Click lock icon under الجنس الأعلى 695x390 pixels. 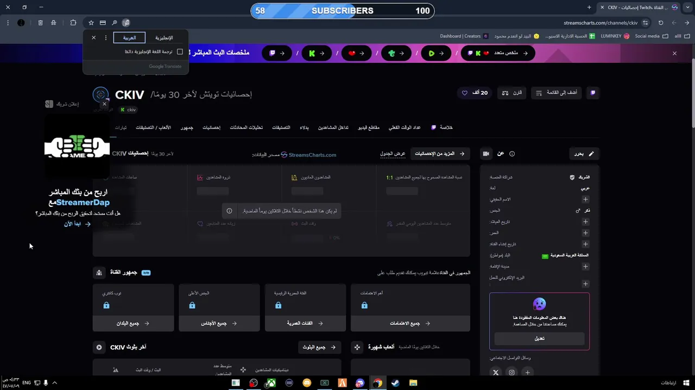point(192,305)
